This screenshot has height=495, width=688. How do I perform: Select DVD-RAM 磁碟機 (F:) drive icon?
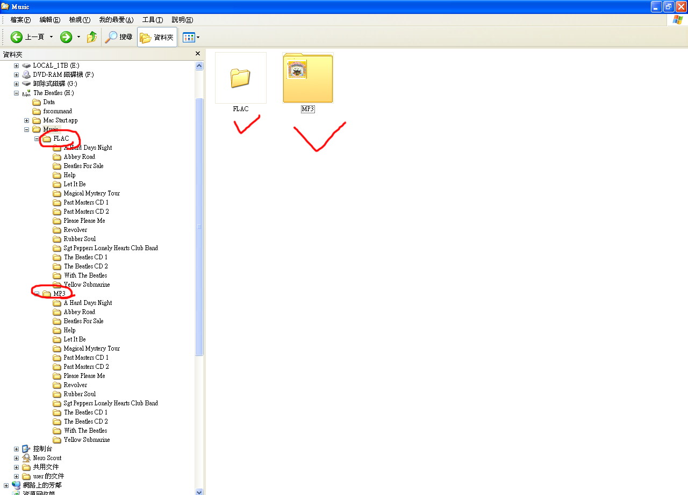(26, 75)
